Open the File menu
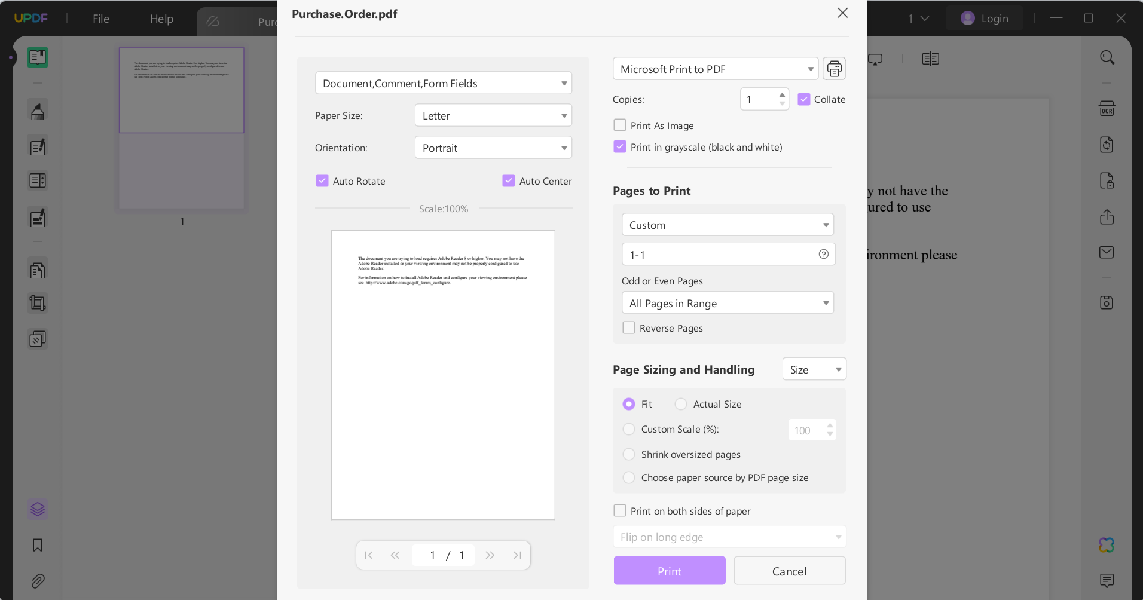 101,19
